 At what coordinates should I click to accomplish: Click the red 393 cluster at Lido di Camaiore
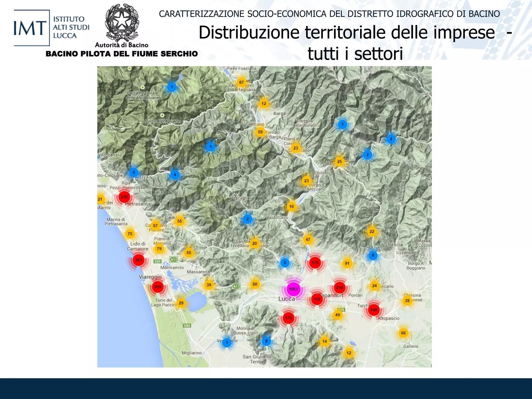138,260
